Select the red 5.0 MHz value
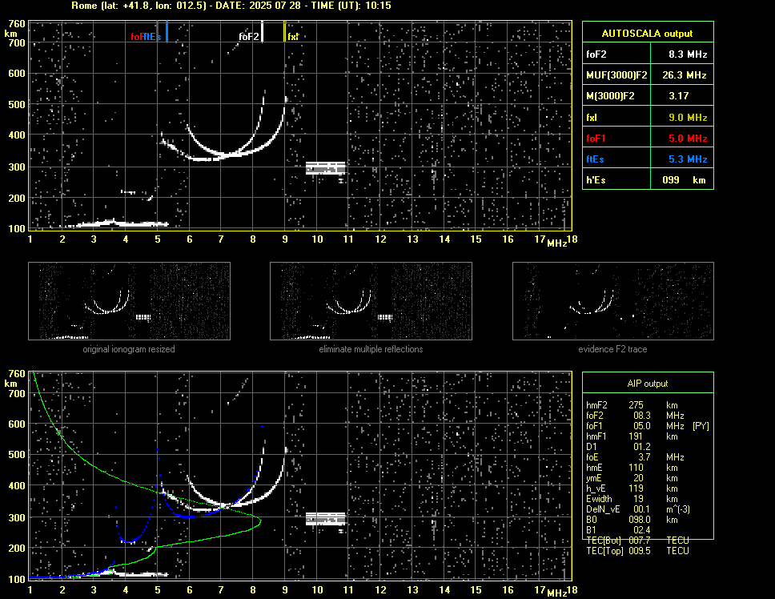 tap(688, 139)
